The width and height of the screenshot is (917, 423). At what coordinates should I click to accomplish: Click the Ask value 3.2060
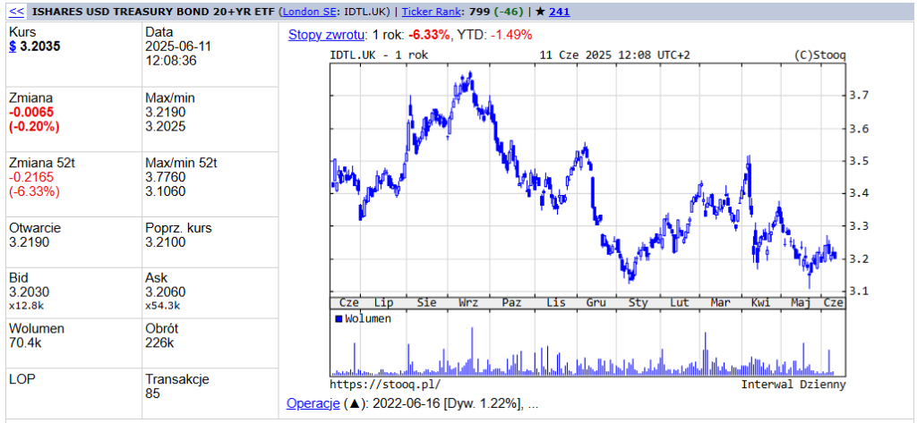[166, 292]
